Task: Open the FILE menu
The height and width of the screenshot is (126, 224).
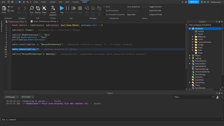Action: pyautogui.click(x=3, y=2)
